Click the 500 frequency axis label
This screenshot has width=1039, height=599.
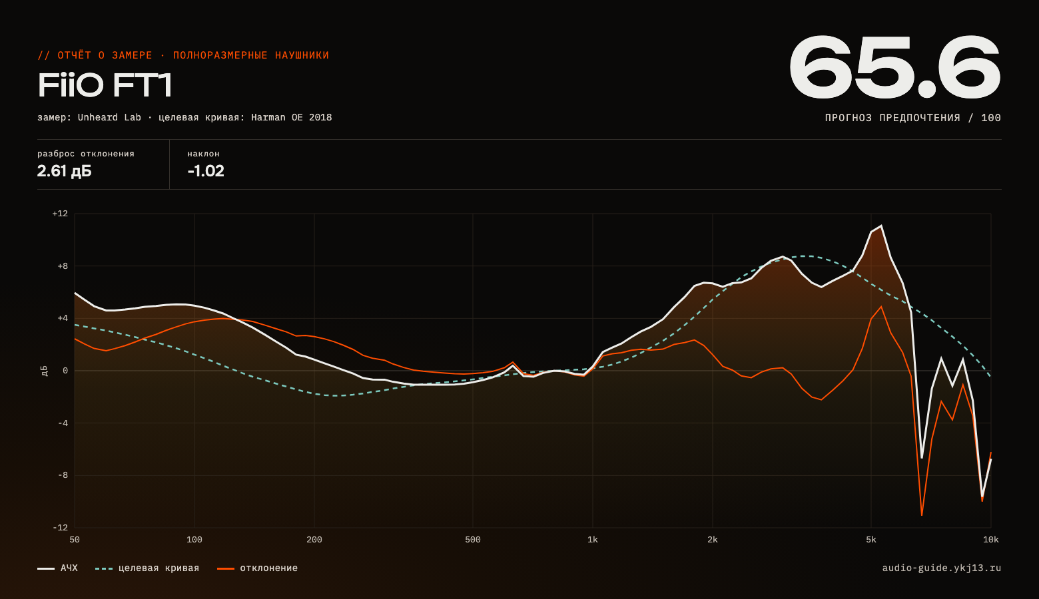(473, 540)
